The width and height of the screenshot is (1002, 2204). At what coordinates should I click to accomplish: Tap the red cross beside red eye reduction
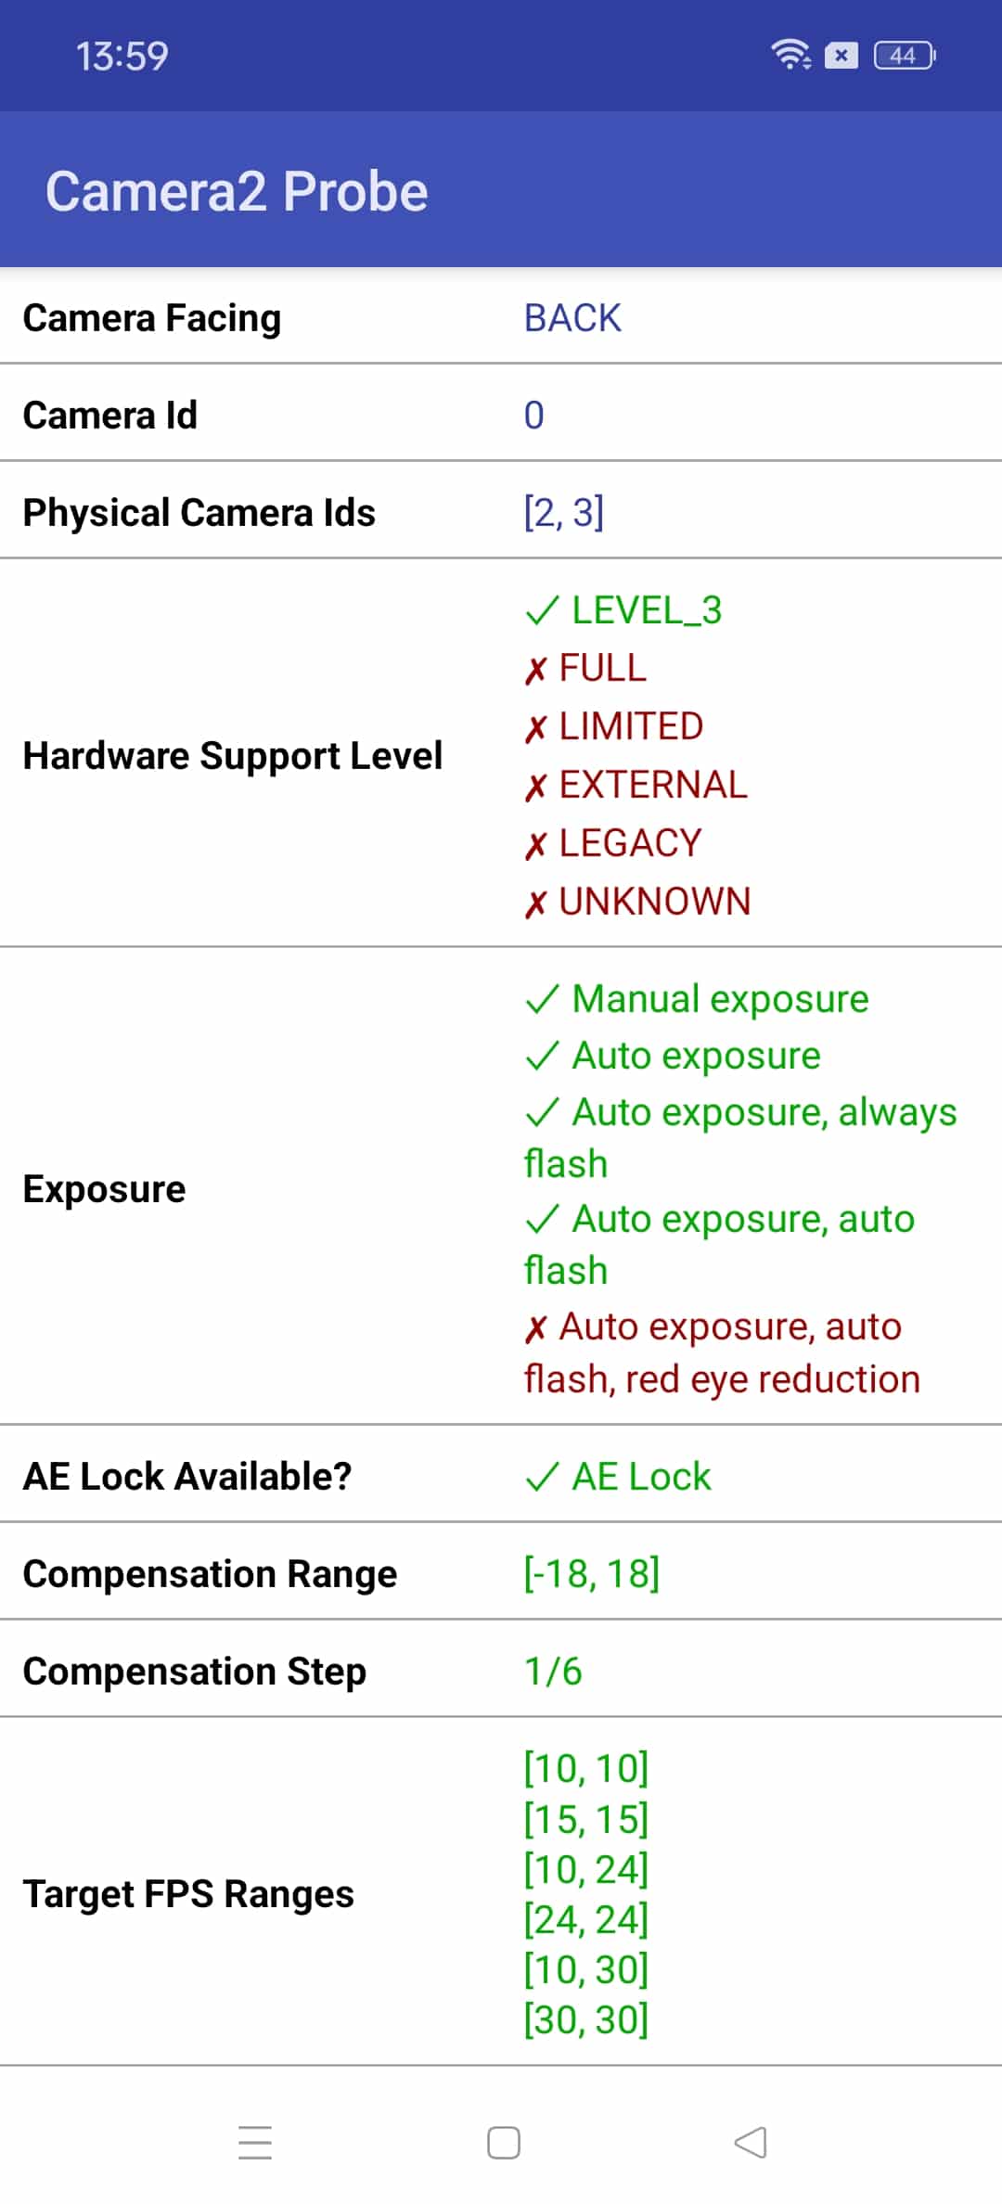click(x=535, y=1328)
